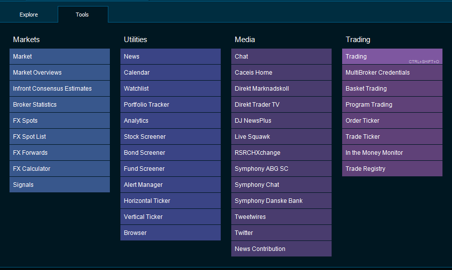
Task: Open FX Forwards
Action: click(60, 153)
